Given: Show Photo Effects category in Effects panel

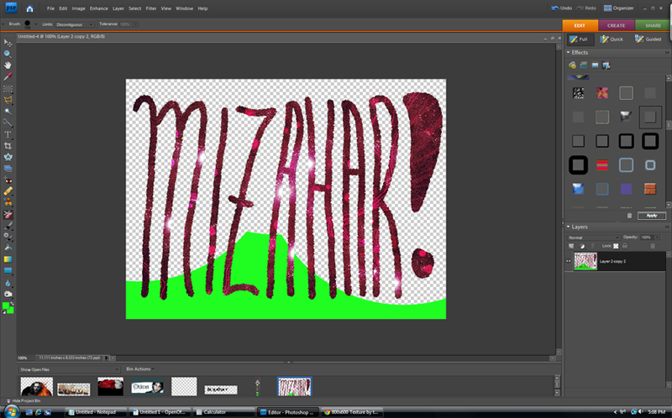Looking at the screenshot, I should click(x=595, y=65).
